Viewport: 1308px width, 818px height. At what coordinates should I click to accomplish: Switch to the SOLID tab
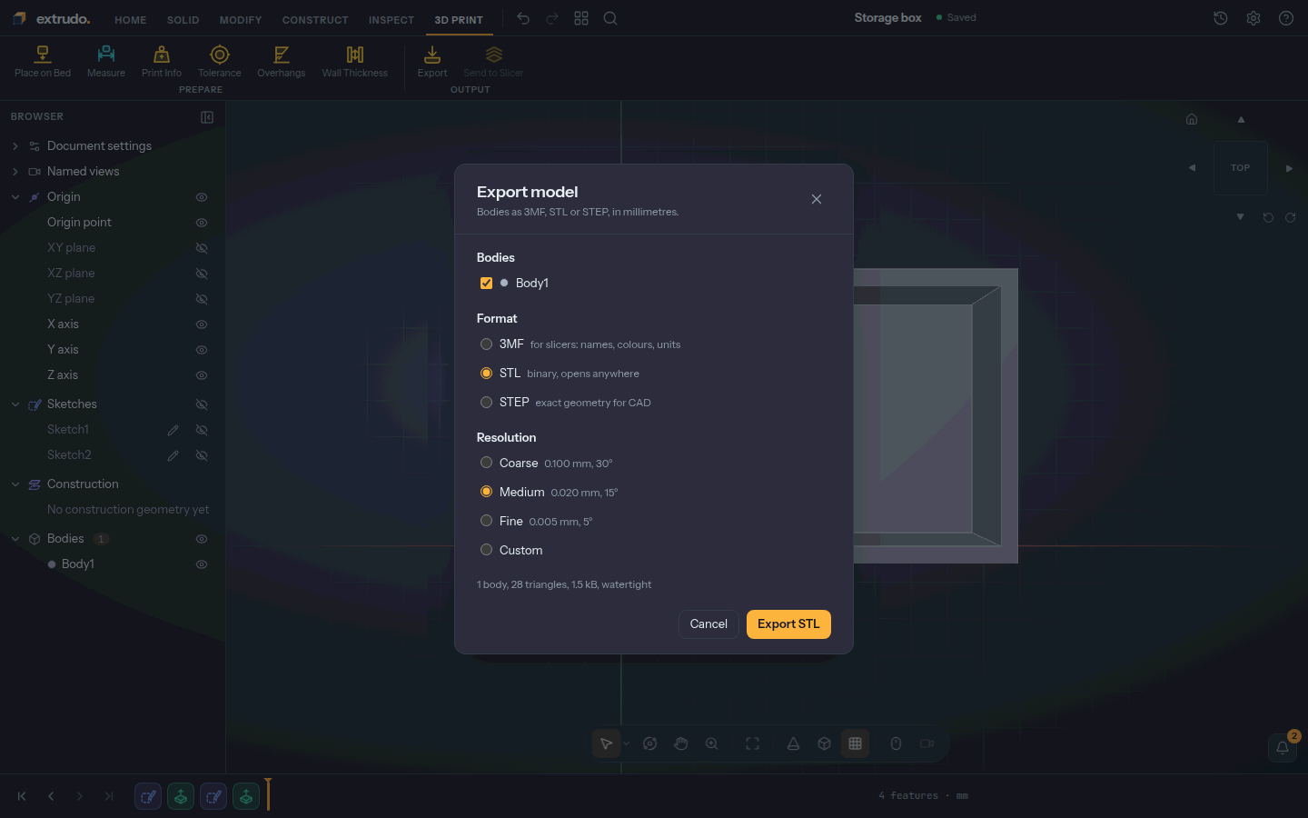click(x=183, y=20)
